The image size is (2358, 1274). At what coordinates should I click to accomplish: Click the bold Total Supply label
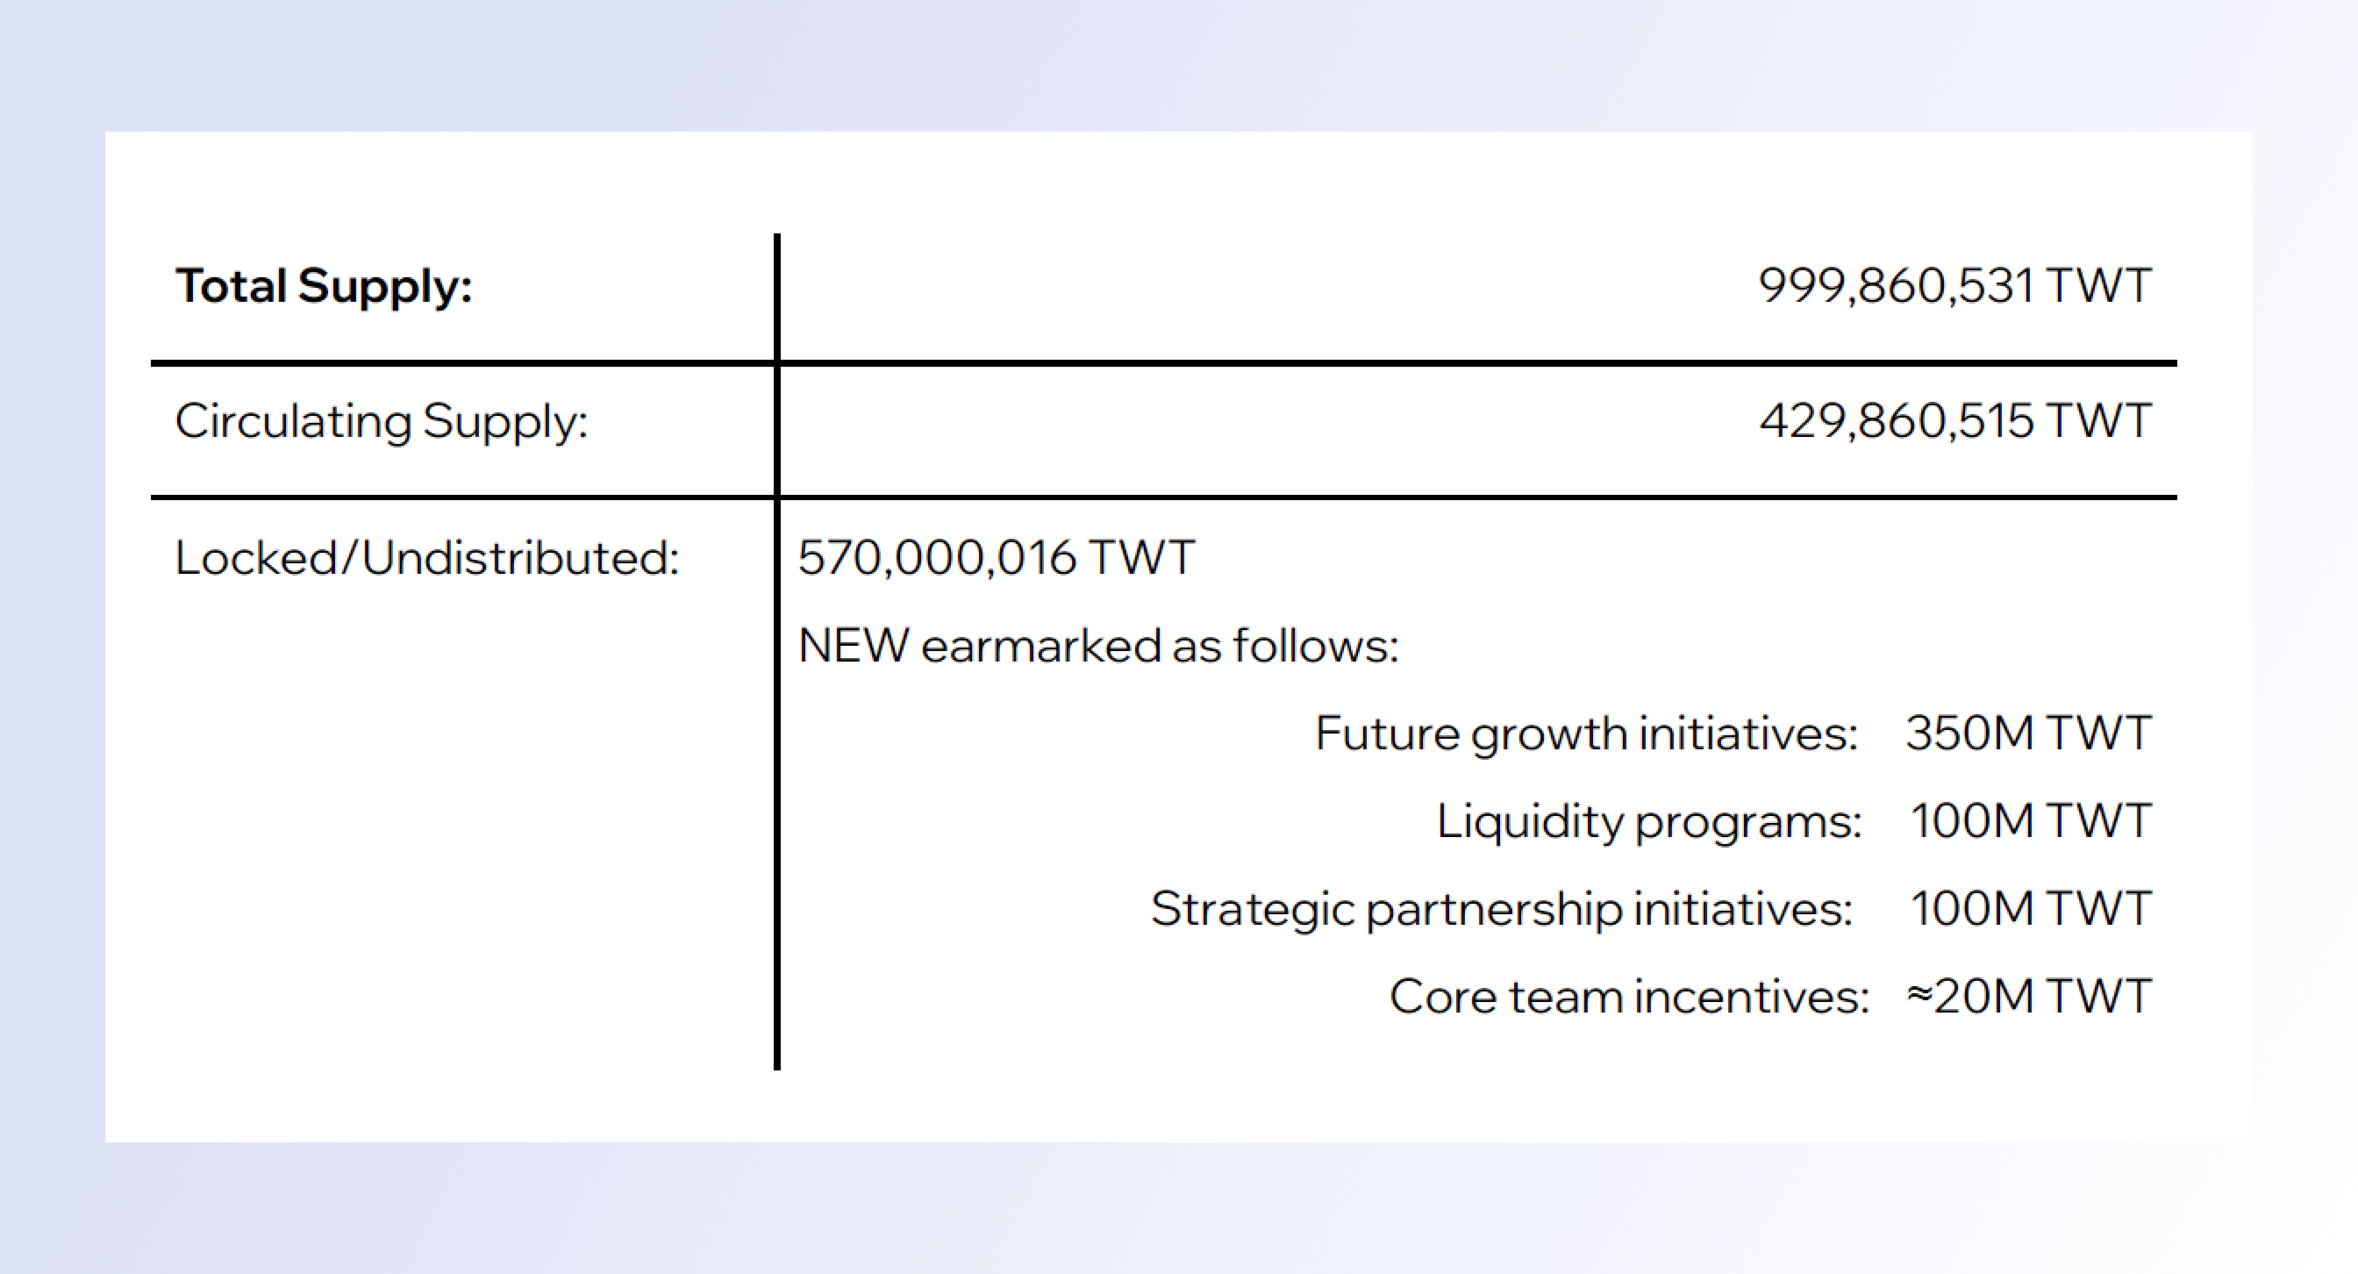click(x=323, y=285)
